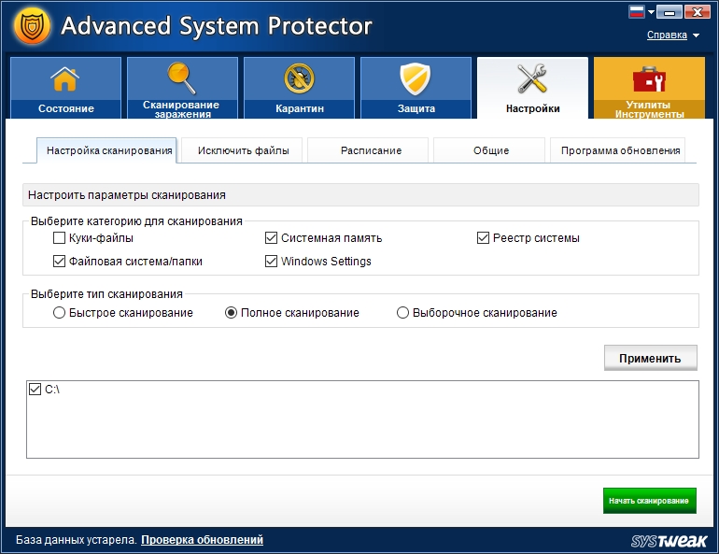Image resolution: width=719 pixels, height=554 pixels.
Task: Switch to the Исключить файлы tab
Action: (x=243, y=150)
